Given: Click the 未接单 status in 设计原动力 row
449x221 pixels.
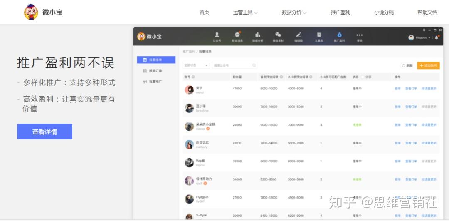Looking at the screenshot, I should pos(357,179).
